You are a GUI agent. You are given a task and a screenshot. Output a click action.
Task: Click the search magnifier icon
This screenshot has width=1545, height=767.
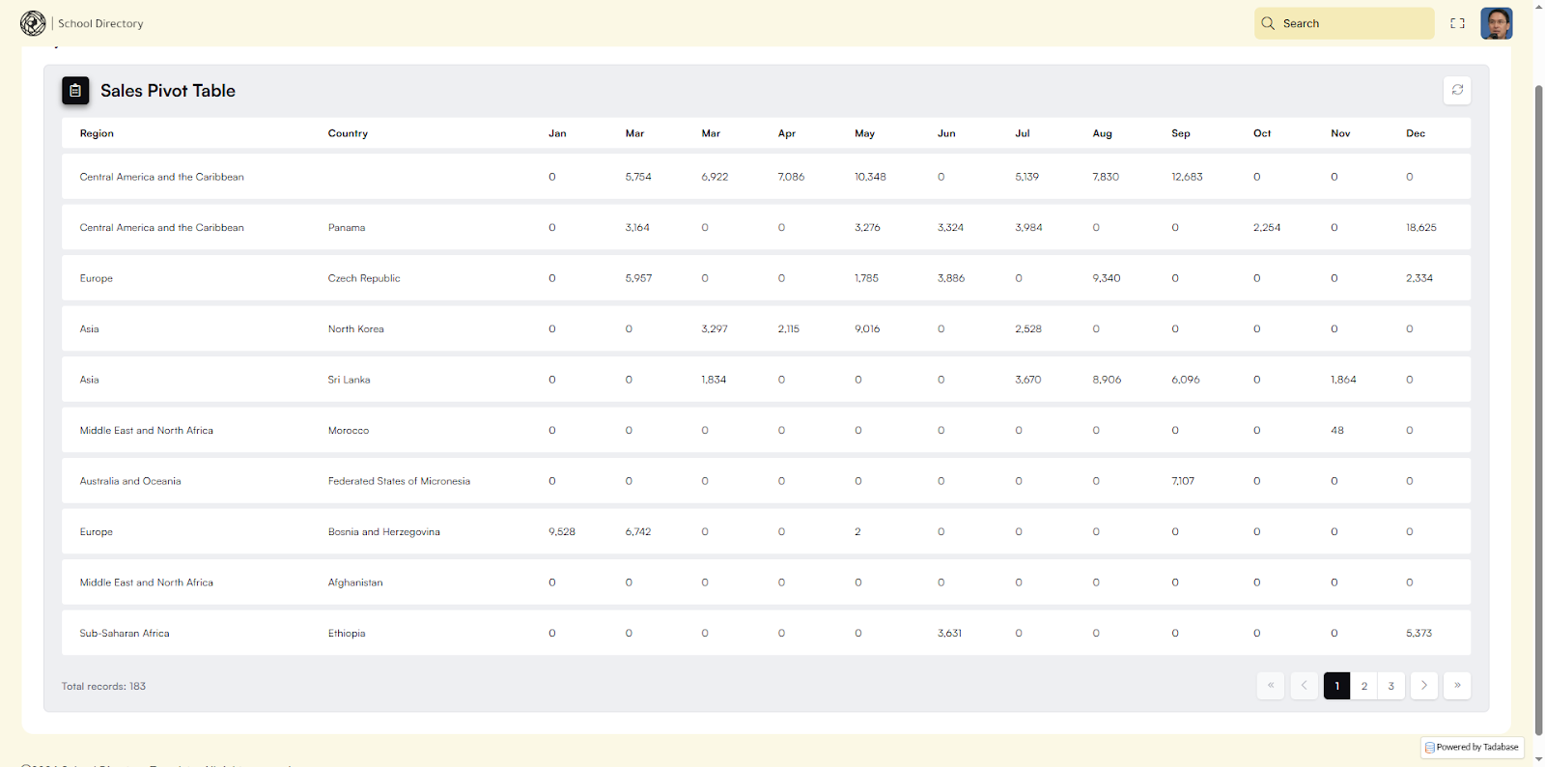1268,23
